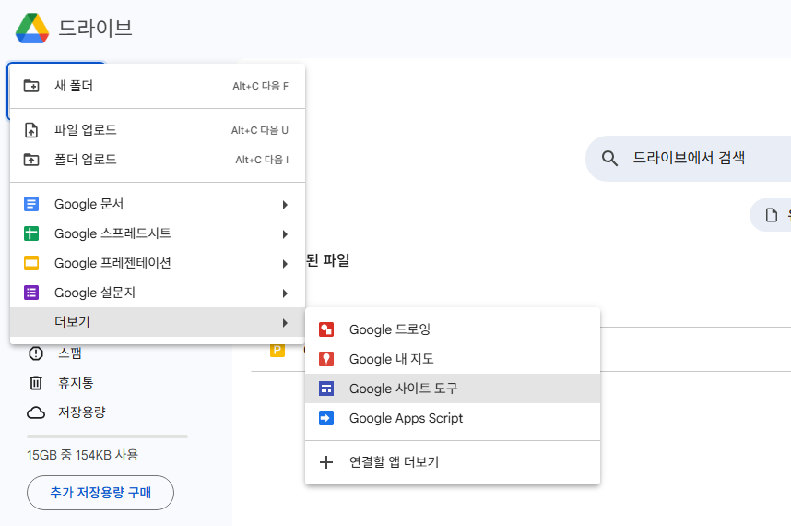The width and height of the screenshot is (791, 526).
Task: Select Google 스프레드시트 menu entry
Action: 158,233
